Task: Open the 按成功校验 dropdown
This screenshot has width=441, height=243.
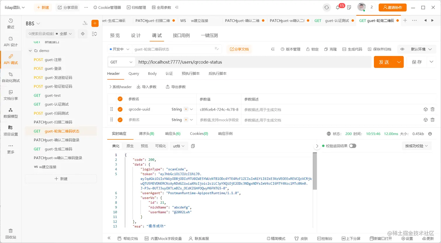Action: 416,146
